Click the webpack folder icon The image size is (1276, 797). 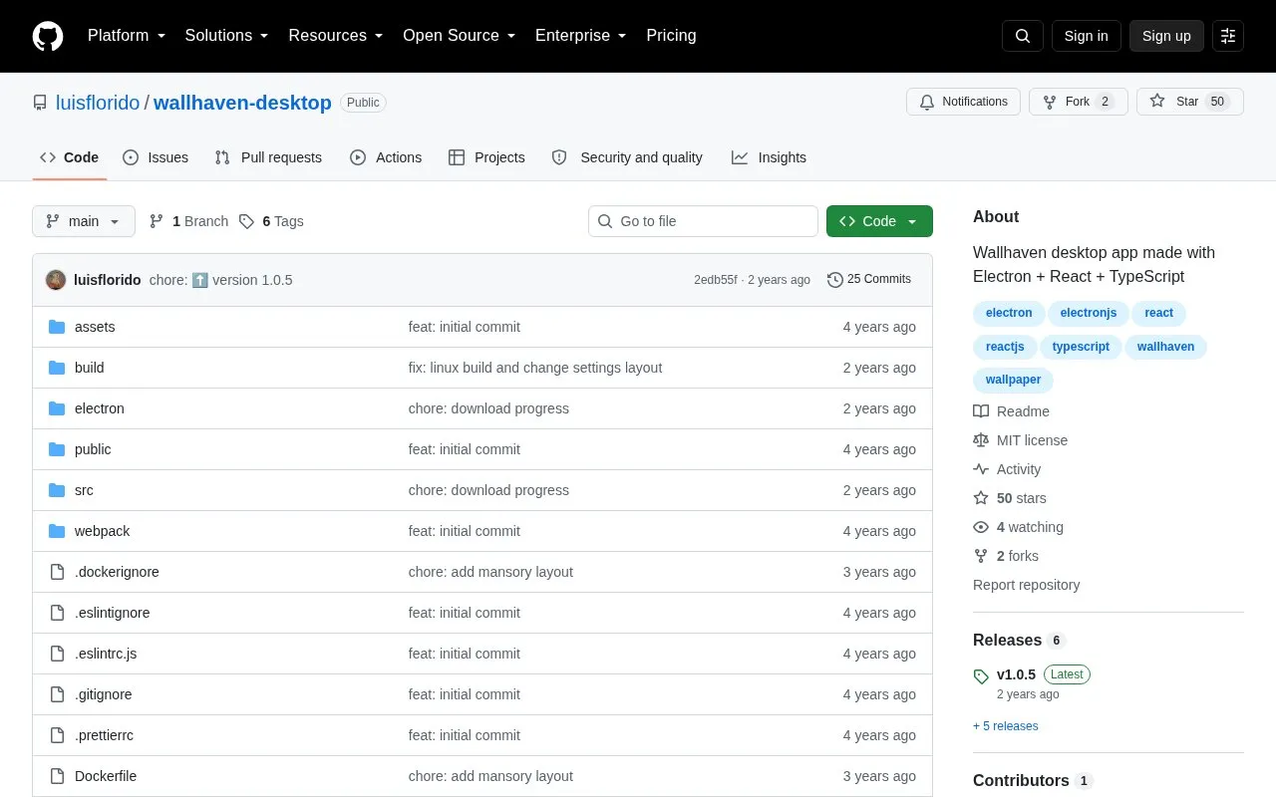click(x=57, y=531)
